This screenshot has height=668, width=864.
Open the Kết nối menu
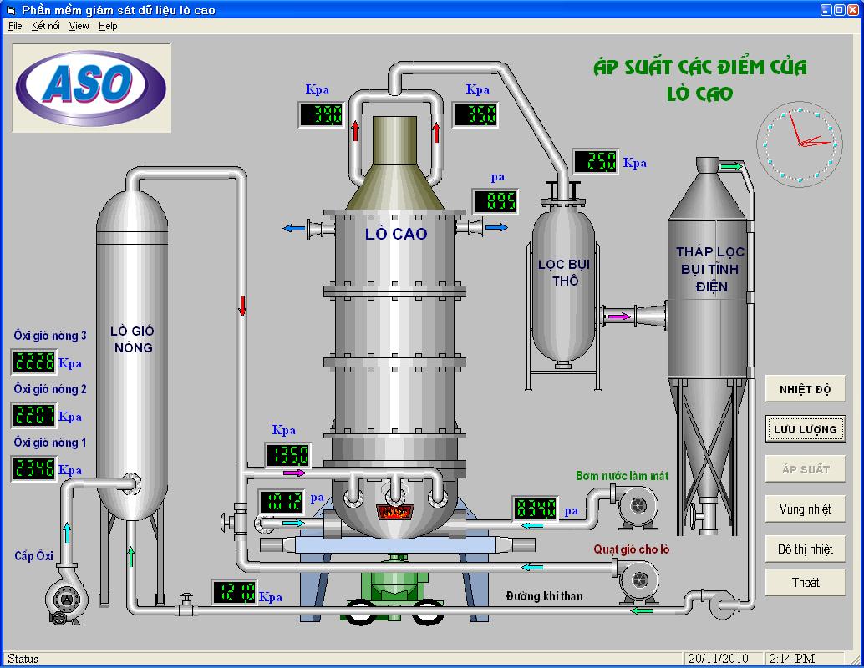[46, 26]
